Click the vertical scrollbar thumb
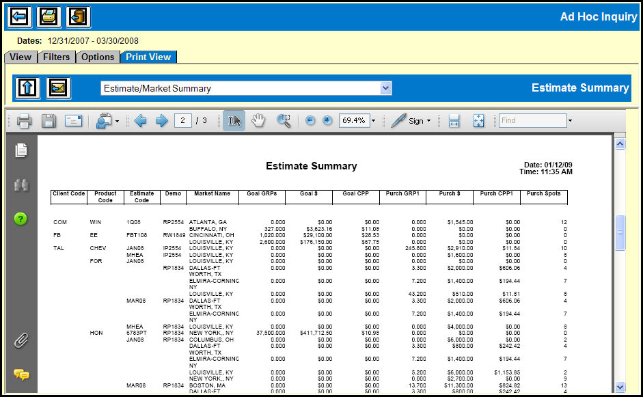The height and width of the screenshot is (397, 643). pyautogui.click(x=620, y=232)
